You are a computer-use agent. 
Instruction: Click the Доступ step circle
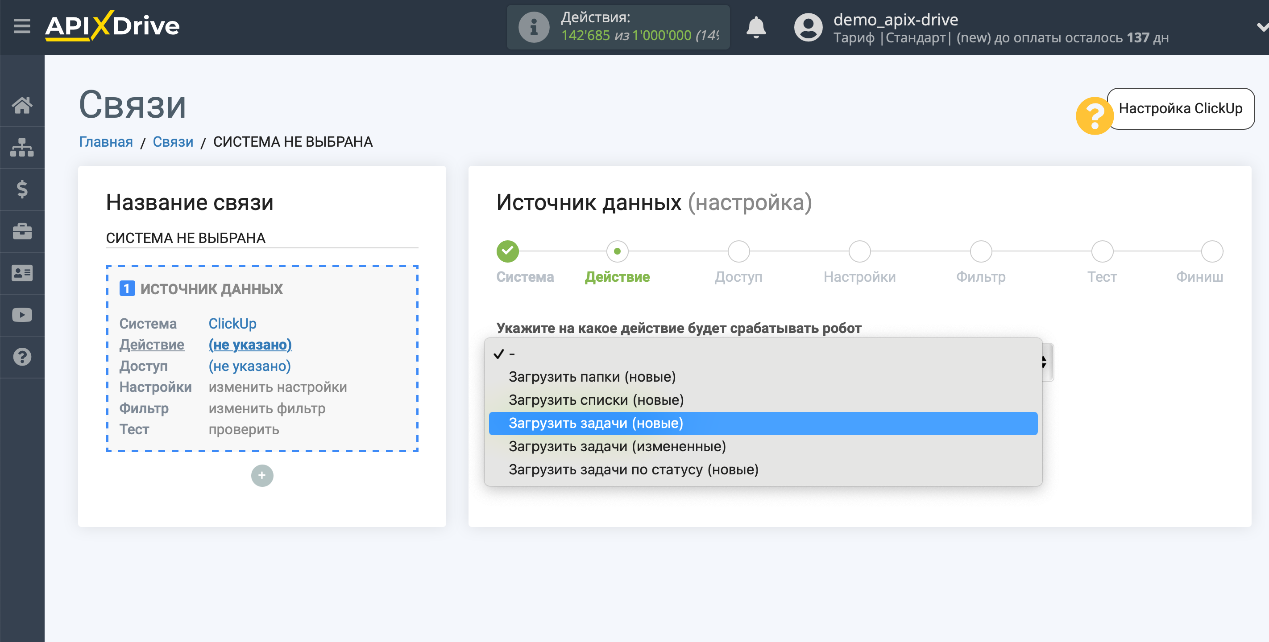pos(738,251)
